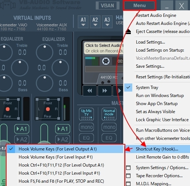
Task: Click the cassette rewind button
Action: (x=90, y=91)
